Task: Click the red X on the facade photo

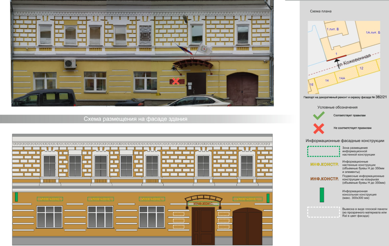Action: click(x=176, y=81)
